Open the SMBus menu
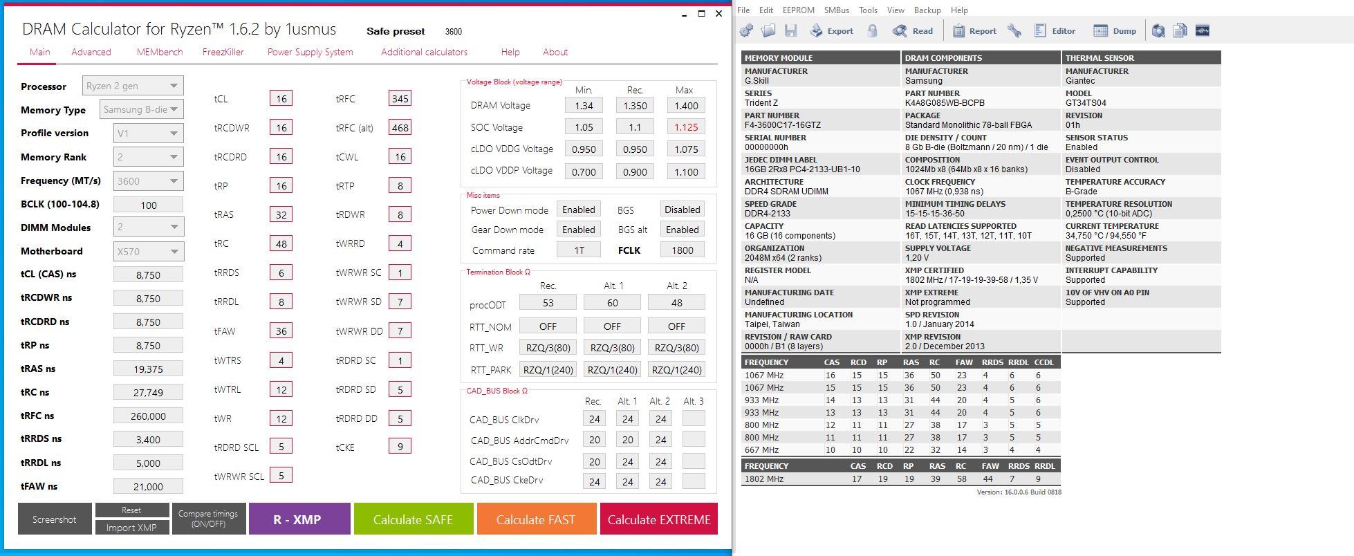Image resolution: width=1354 pixels, height=556 pixels. (x=837, y=10)
